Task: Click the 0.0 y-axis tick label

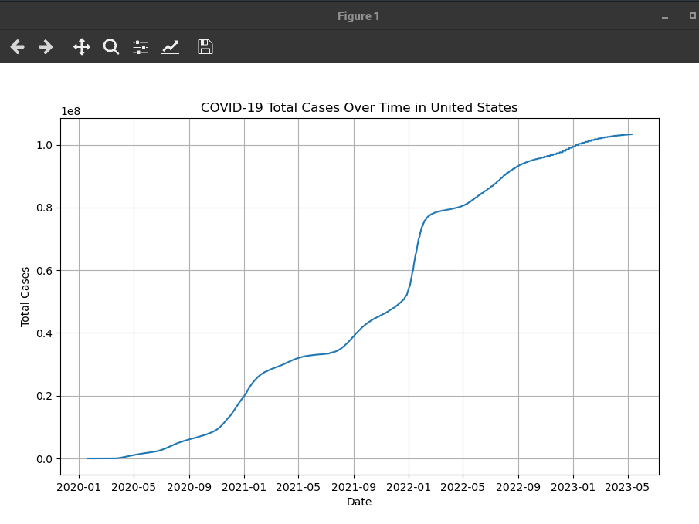Action: 45,459
